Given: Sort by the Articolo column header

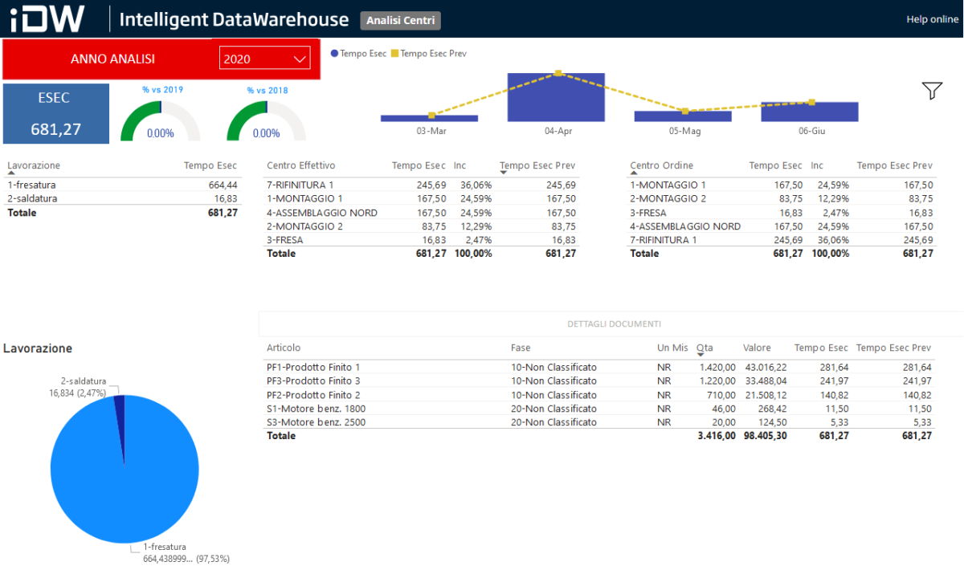Looking at the screenshot, I should [284, 348].
